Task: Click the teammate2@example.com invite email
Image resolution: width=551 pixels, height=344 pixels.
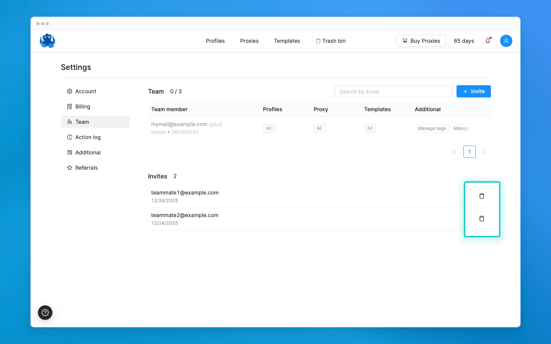Action: point(185,215)
